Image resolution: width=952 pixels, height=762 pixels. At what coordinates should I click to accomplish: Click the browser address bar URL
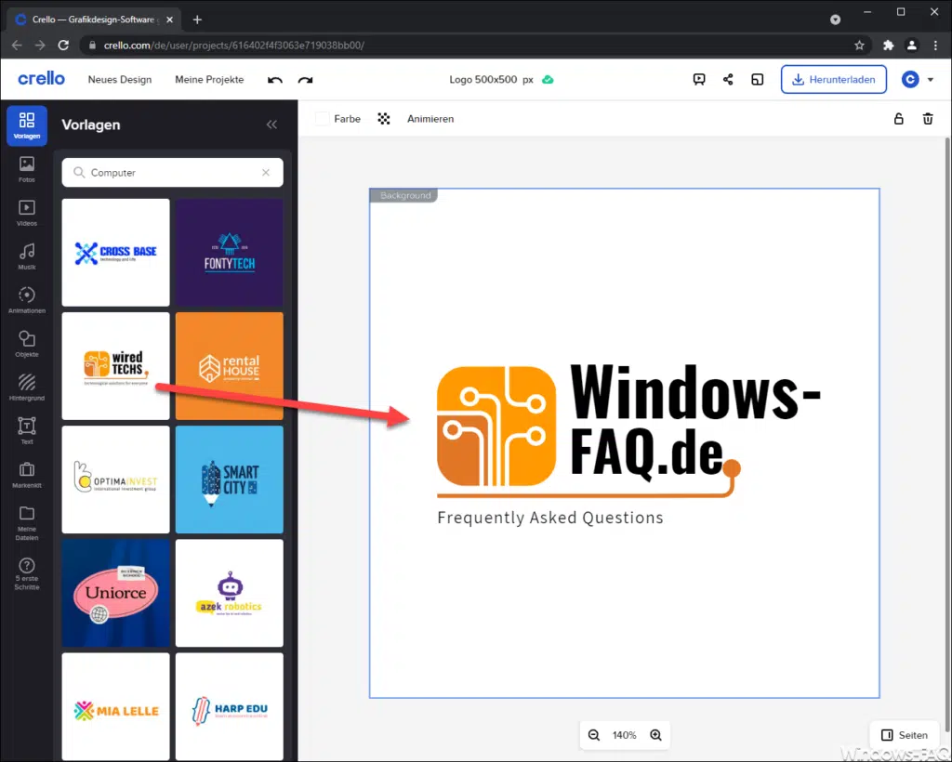click(233, 45)
